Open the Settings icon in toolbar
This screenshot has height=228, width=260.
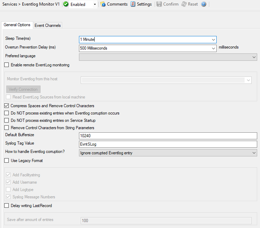[133, 4]
